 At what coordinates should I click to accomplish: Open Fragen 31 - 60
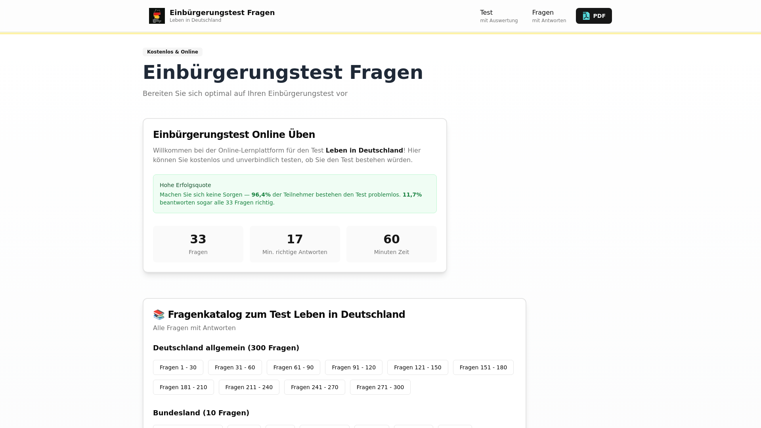(235, 367)
